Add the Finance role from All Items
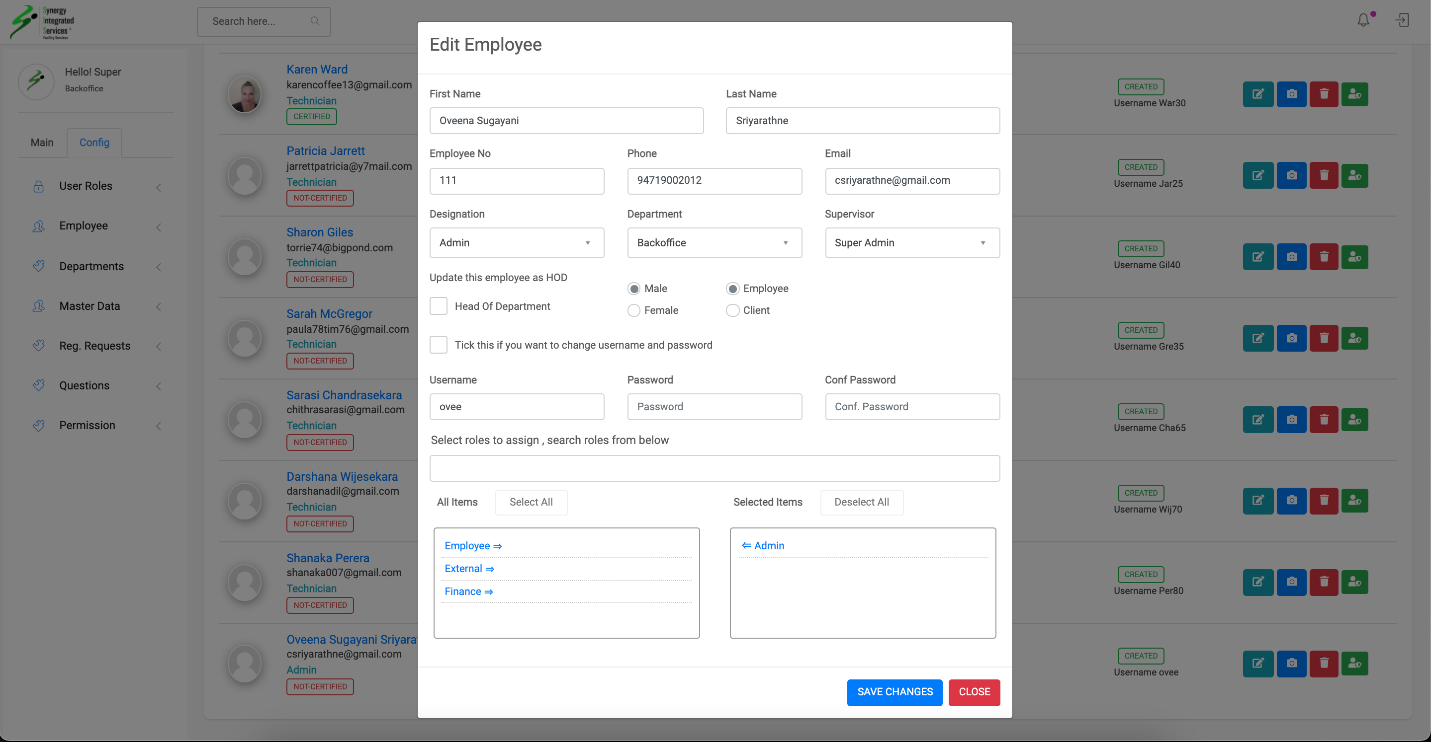Image resolution: width=1431 pixels, height=742 pixels. (x=468, y=592)
